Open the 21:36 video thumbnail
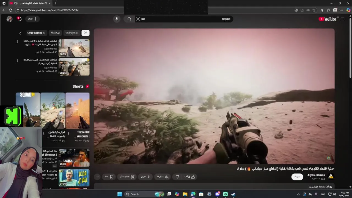The width and height of the screenshot is (352, 198). pyautogui.click(x=74, y=178)
